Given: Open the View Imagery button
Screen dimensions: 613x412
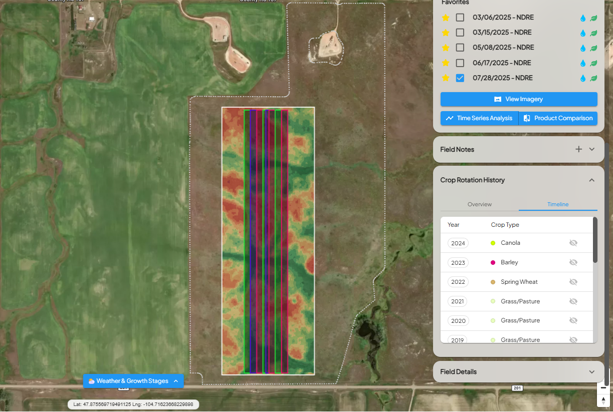Looking at the screenshot, I should point(519,99).
